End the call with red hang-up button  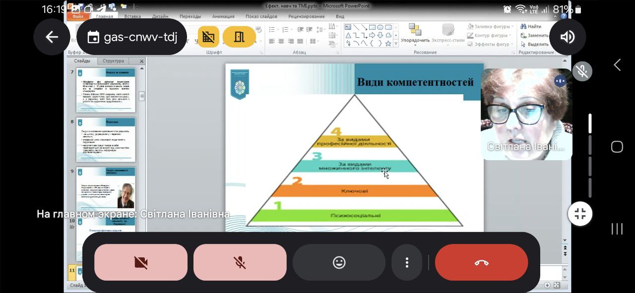click(x=481, y=262)
